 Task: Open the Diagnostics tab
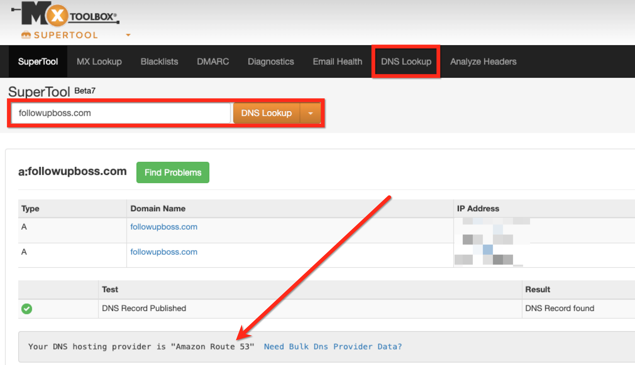[x=271, y=61]
